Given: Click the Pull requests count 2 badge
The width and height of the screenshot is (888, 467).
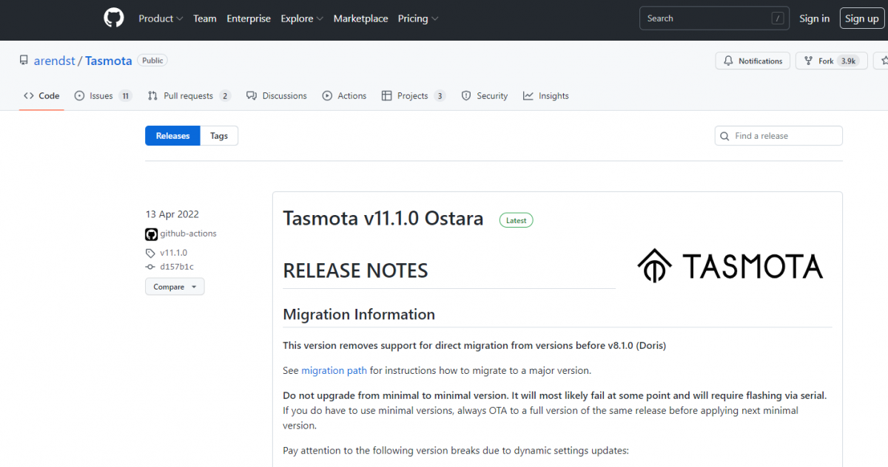Looking at the screenshot, I should [x=225, y=96].
